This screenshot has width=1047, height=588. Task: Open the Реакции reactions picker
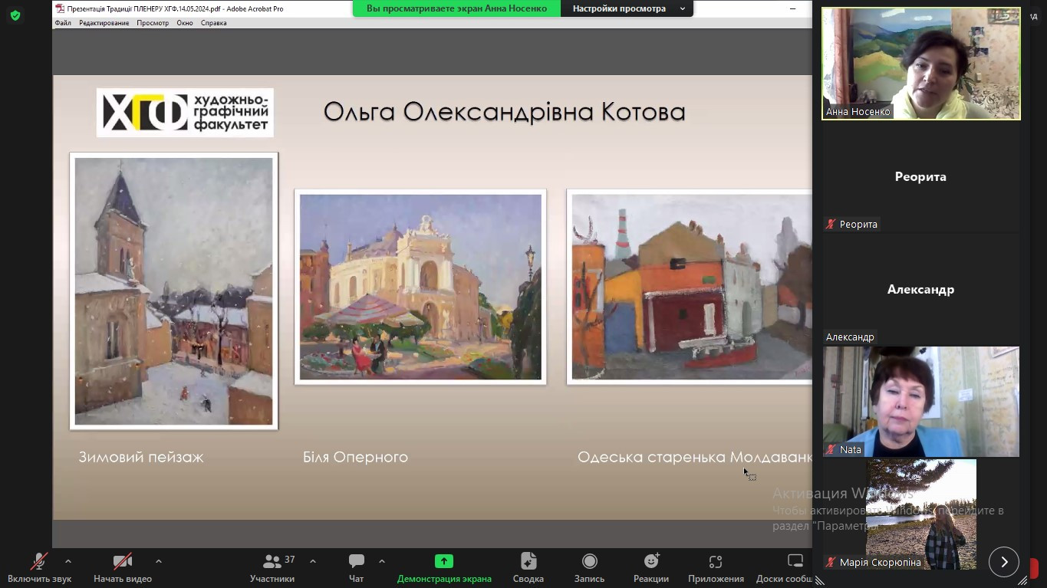point(651,568)
